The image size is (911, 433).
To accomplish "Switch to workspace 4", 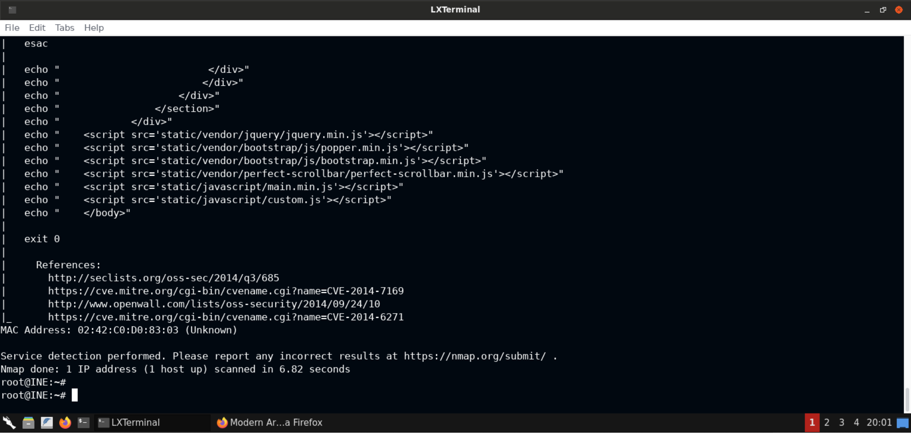I will click(856, 423).
